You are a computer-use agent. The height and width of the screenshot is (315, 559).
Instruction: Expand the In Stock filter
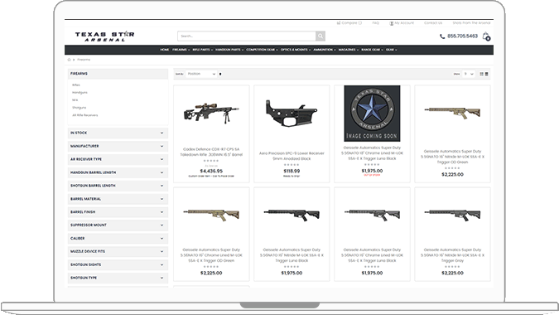pyautogui.click(x=118, y=133)
